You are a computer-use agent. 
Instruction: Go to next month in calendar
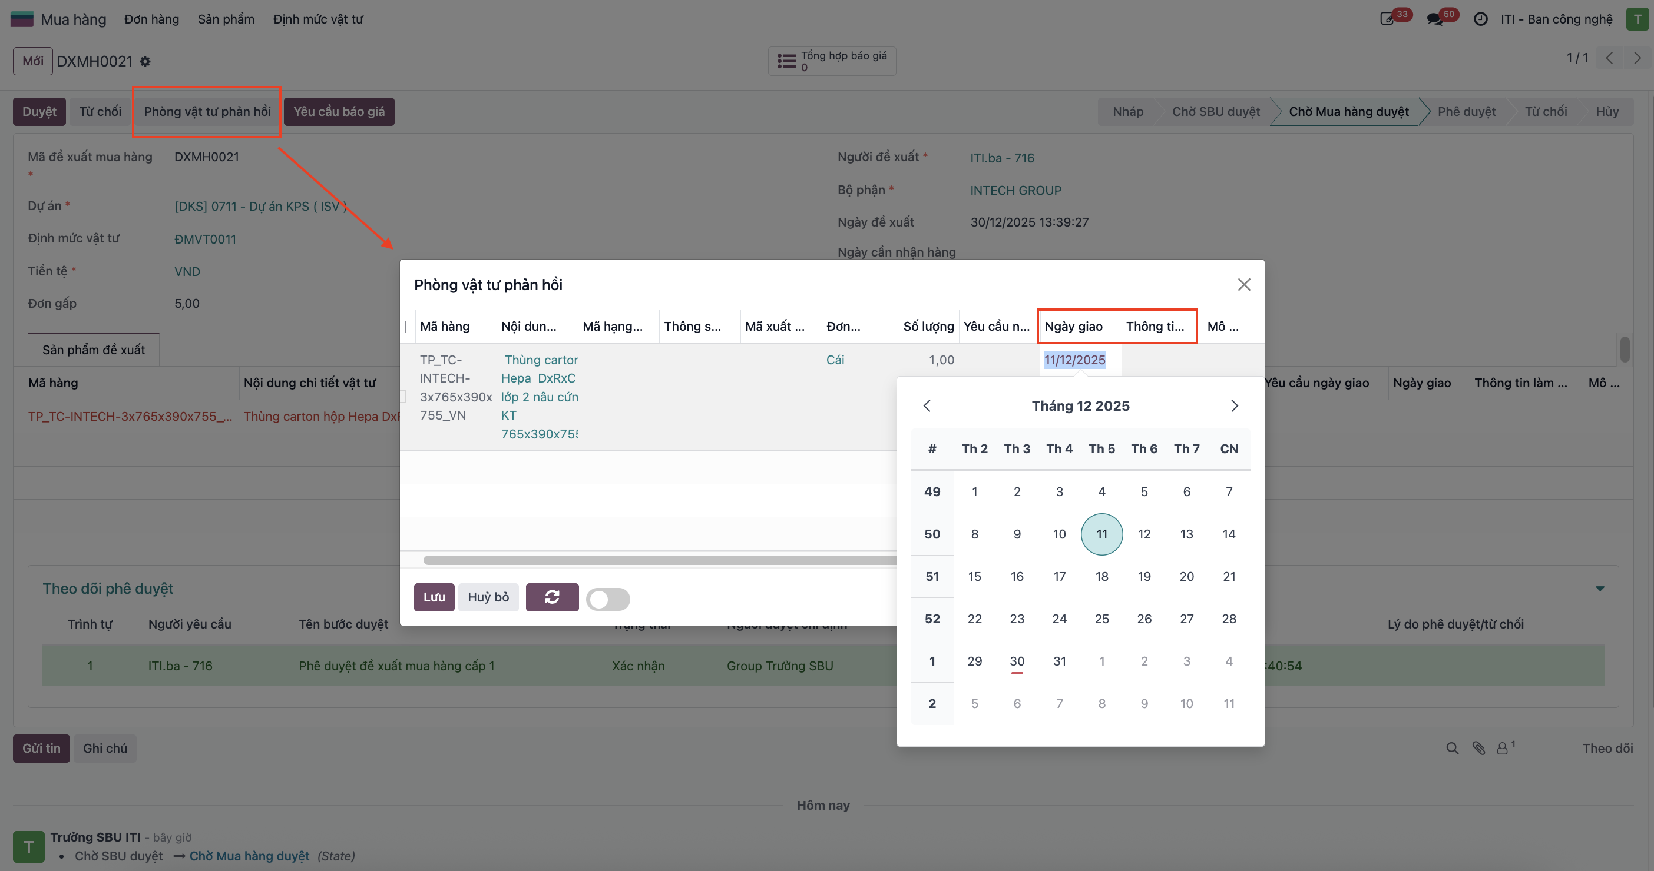click(1233, 406)
